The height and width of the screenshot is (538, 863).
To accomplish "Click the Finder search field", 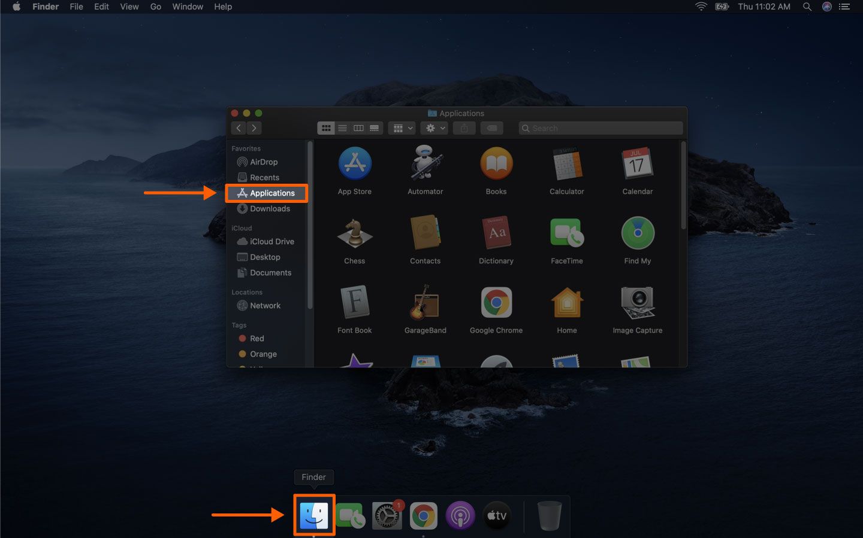I will coord(601,128).
